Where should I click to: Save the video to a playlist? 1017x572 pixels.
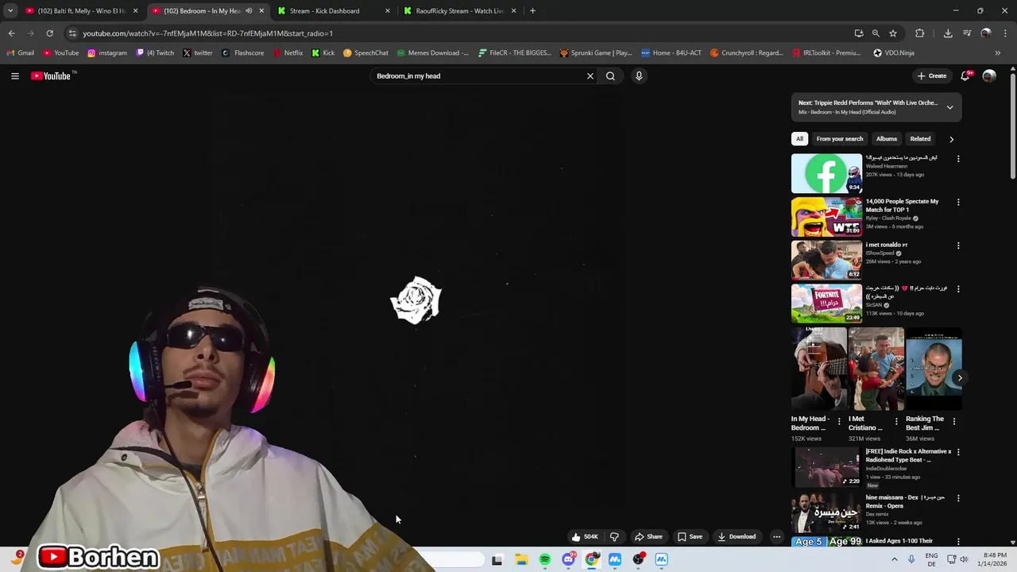click(690, 537)
